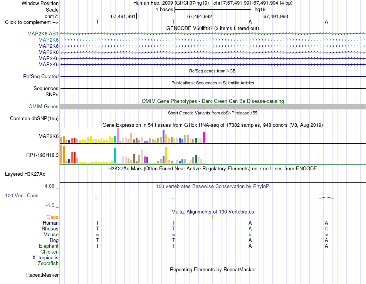Click the SNPs track label

pyautogui.click(x=52, y=94)
